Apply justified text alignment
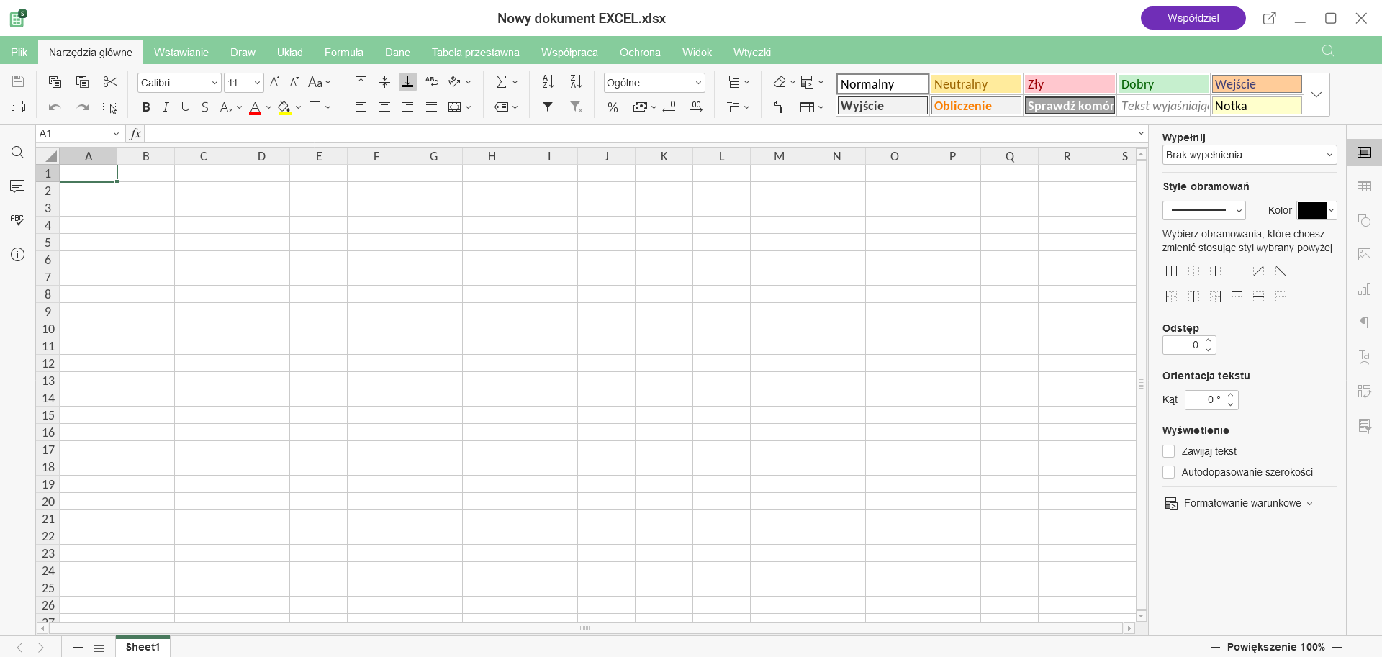The height and width of the screenshot is (657, 1382). point(431,107)
